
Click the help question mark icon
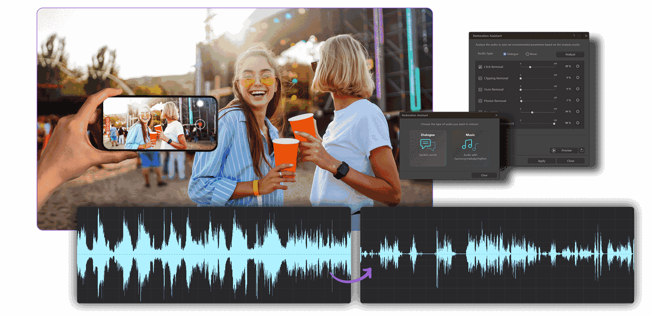574,36
